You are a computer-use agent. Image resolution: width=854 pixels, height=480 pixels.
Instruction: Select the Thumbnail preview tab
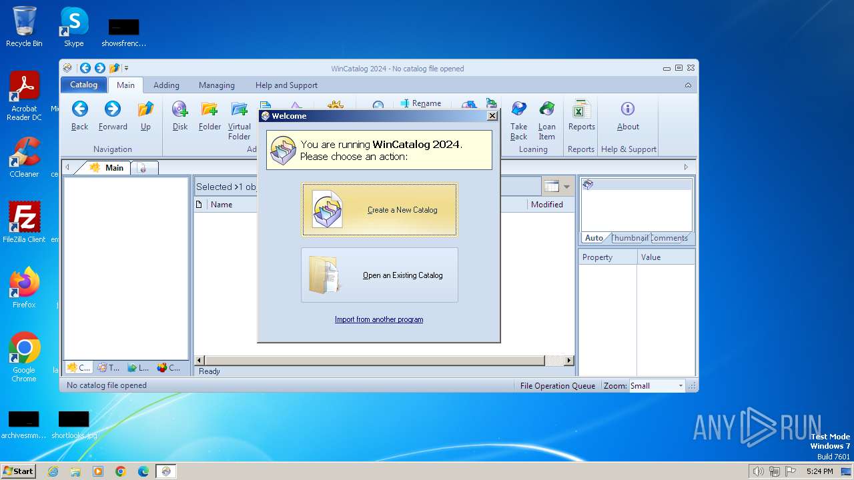point(630,238)
